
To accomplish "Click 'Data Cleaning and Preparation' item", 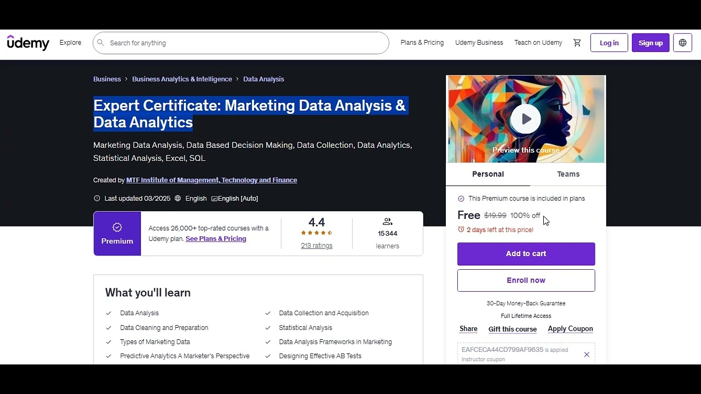I will pyautogui.click(x=164, y=328).
